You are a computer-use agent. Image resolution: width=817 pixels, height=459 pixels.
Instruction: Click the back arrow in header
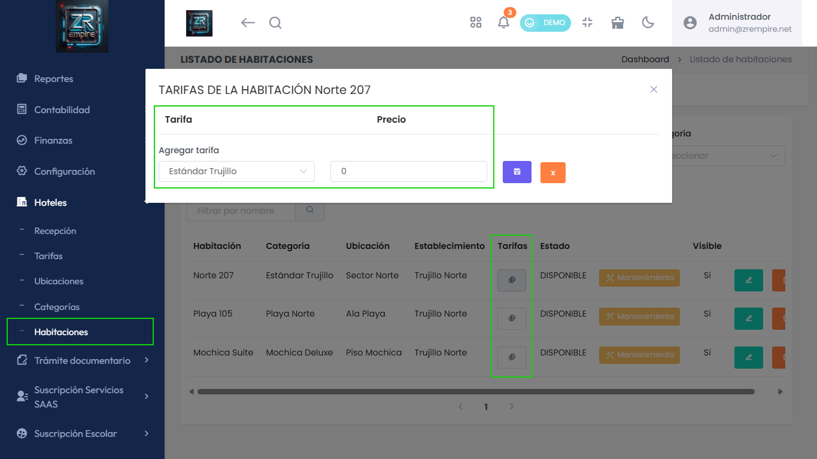click(248, 23)
